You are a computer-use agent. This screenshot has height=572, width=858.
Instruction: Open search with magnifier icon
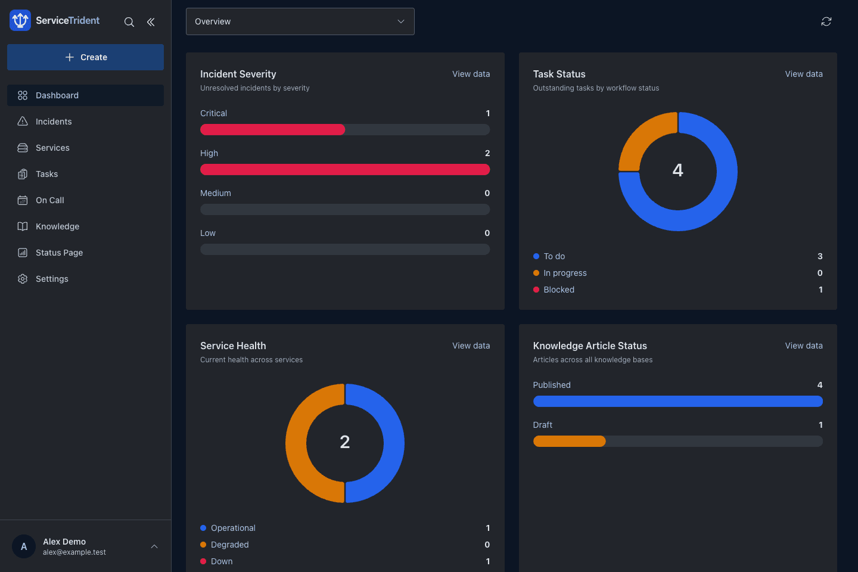point(129,22)
